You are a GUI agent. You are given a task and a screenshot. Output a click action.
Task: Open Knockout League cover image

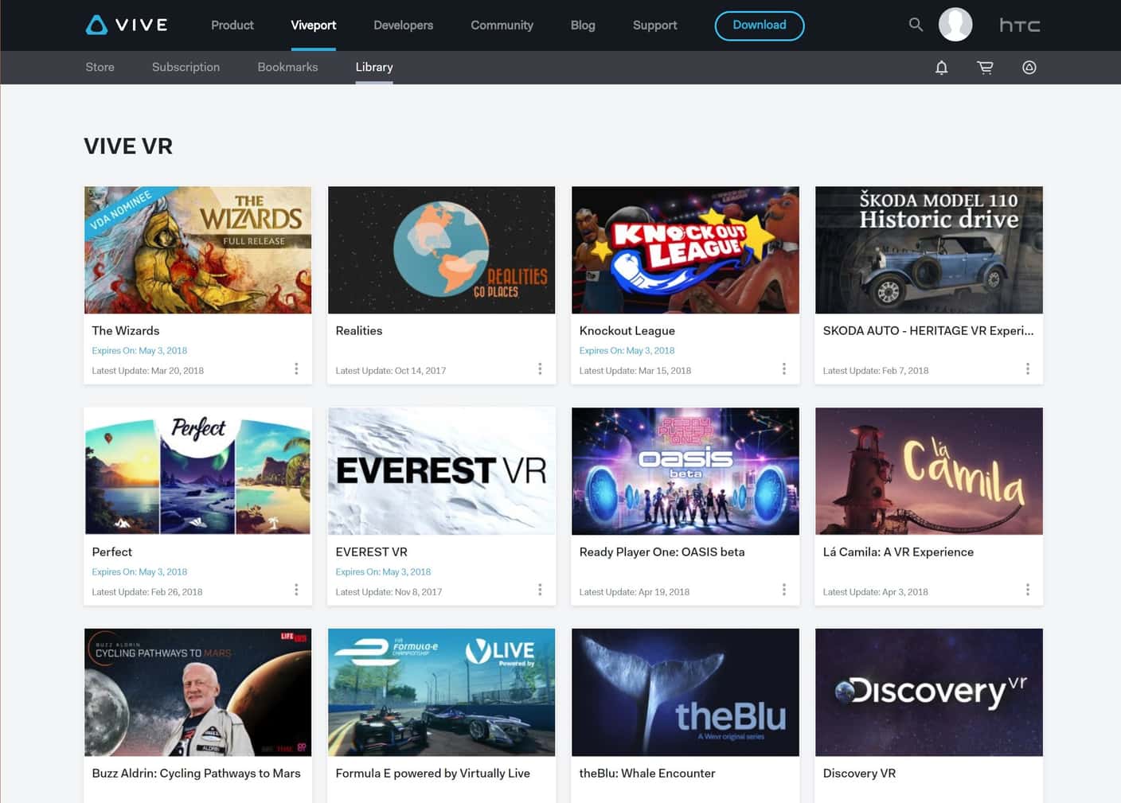(x=685, y=250)
